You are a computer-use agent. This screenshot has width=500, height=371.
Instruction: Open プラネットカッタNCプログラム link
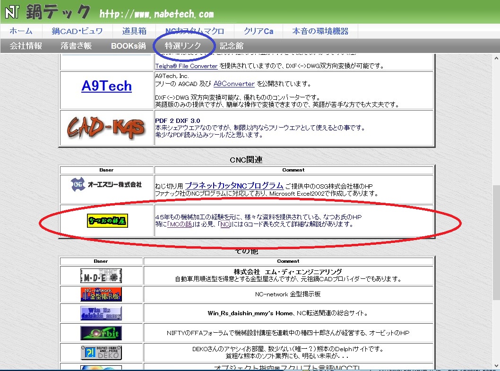tap(234, 185)
